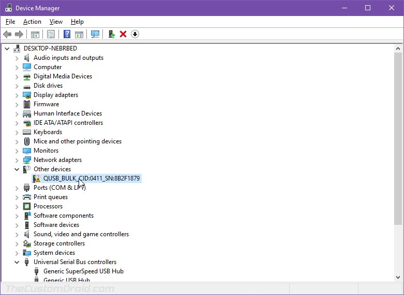Expand the Ports (COM & LPT) node
This screenshot has height=295, width=404.
coord(17,188)
